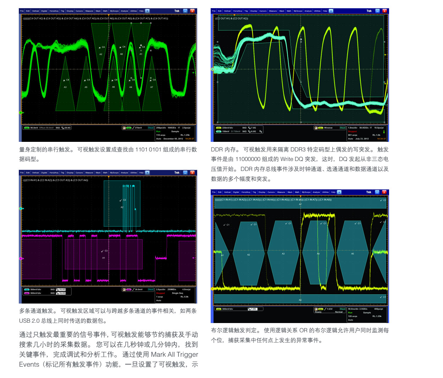Select hexagon trigger area A5 in Boolean scope

tap(352, 254)
